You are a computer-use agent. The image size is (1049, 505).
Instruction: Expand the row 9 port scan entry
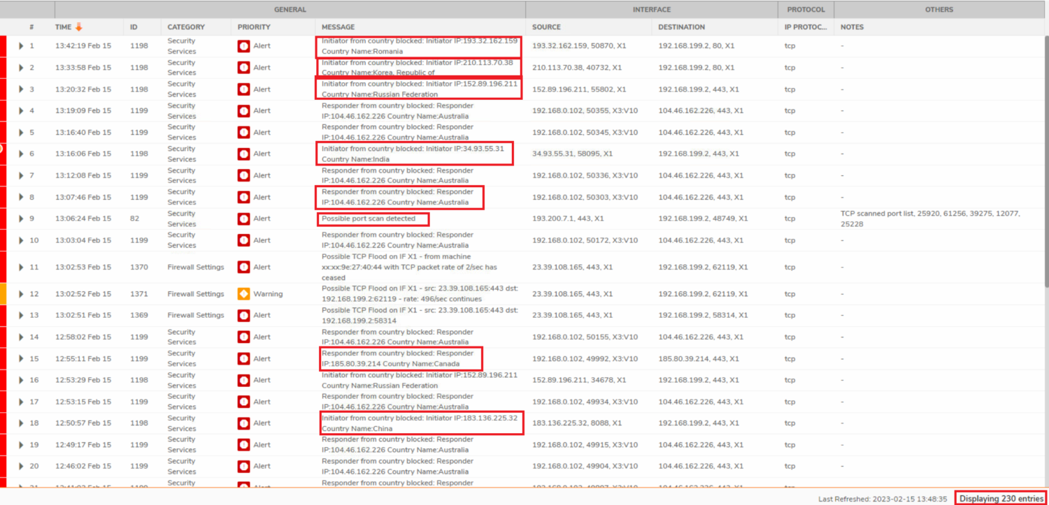click(22, 219)
